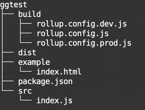Screen dimensions: 145x110
Task: Open the src folder
Action: pyautogui.click(x=25, y=91)
